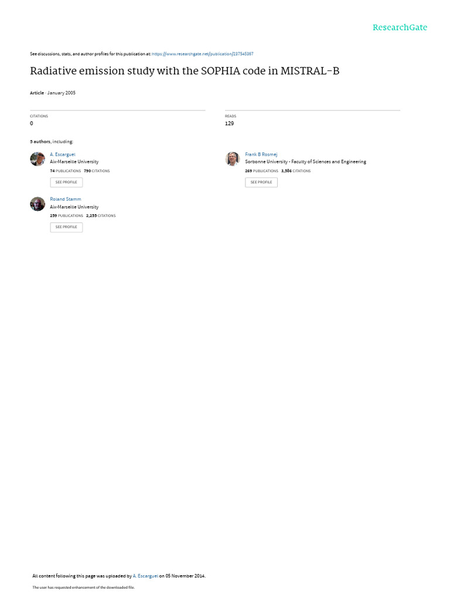Open the Roland Stamm author link

pyautogui.click(x=66, y=200)
